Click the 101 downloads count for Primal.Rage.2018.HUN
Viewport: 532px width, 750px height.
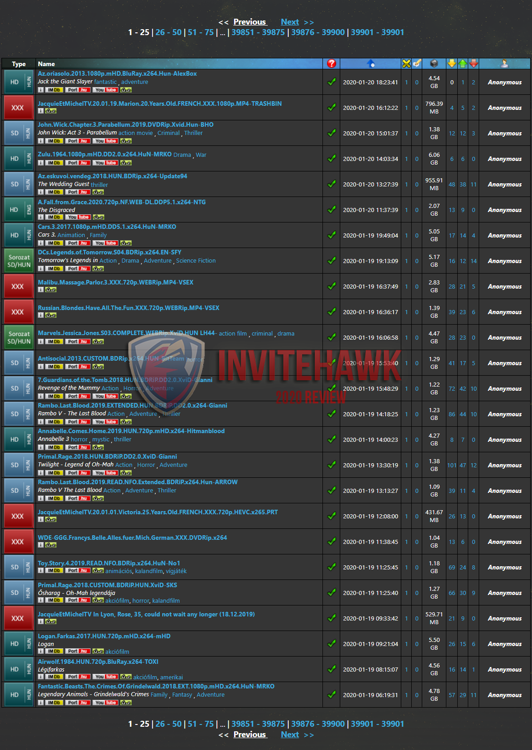pyautogui.click(x=452, y=466)
